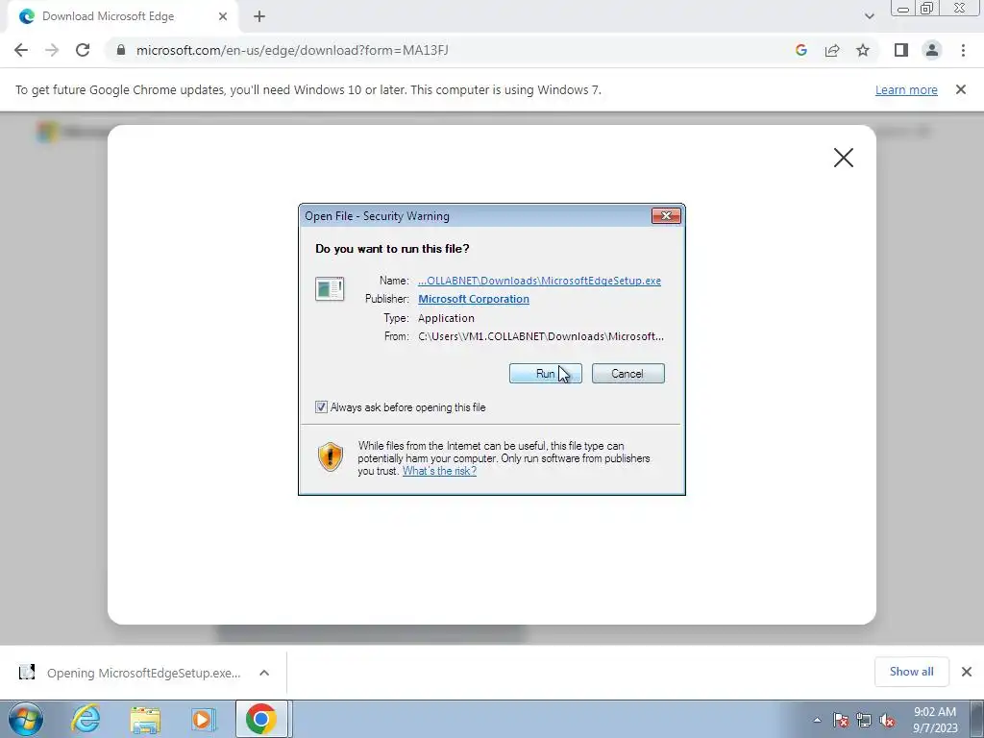This screenshot has width=984, height=738.
Task: Click the browser Back arrow
Action: [x=21, y=50]
